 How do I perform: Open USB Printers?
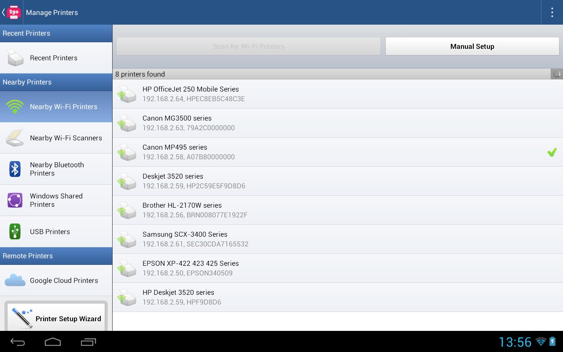[56, 231]
